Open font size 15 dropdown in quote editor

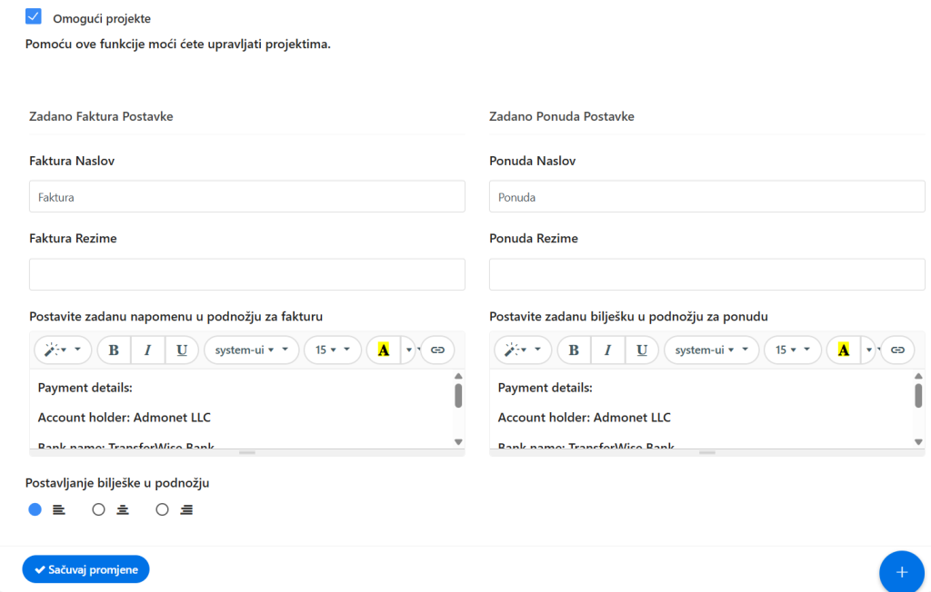pos(792,350)
